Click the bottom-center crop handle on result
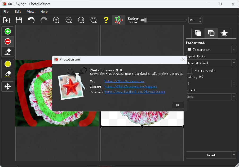 click(142, 126)
